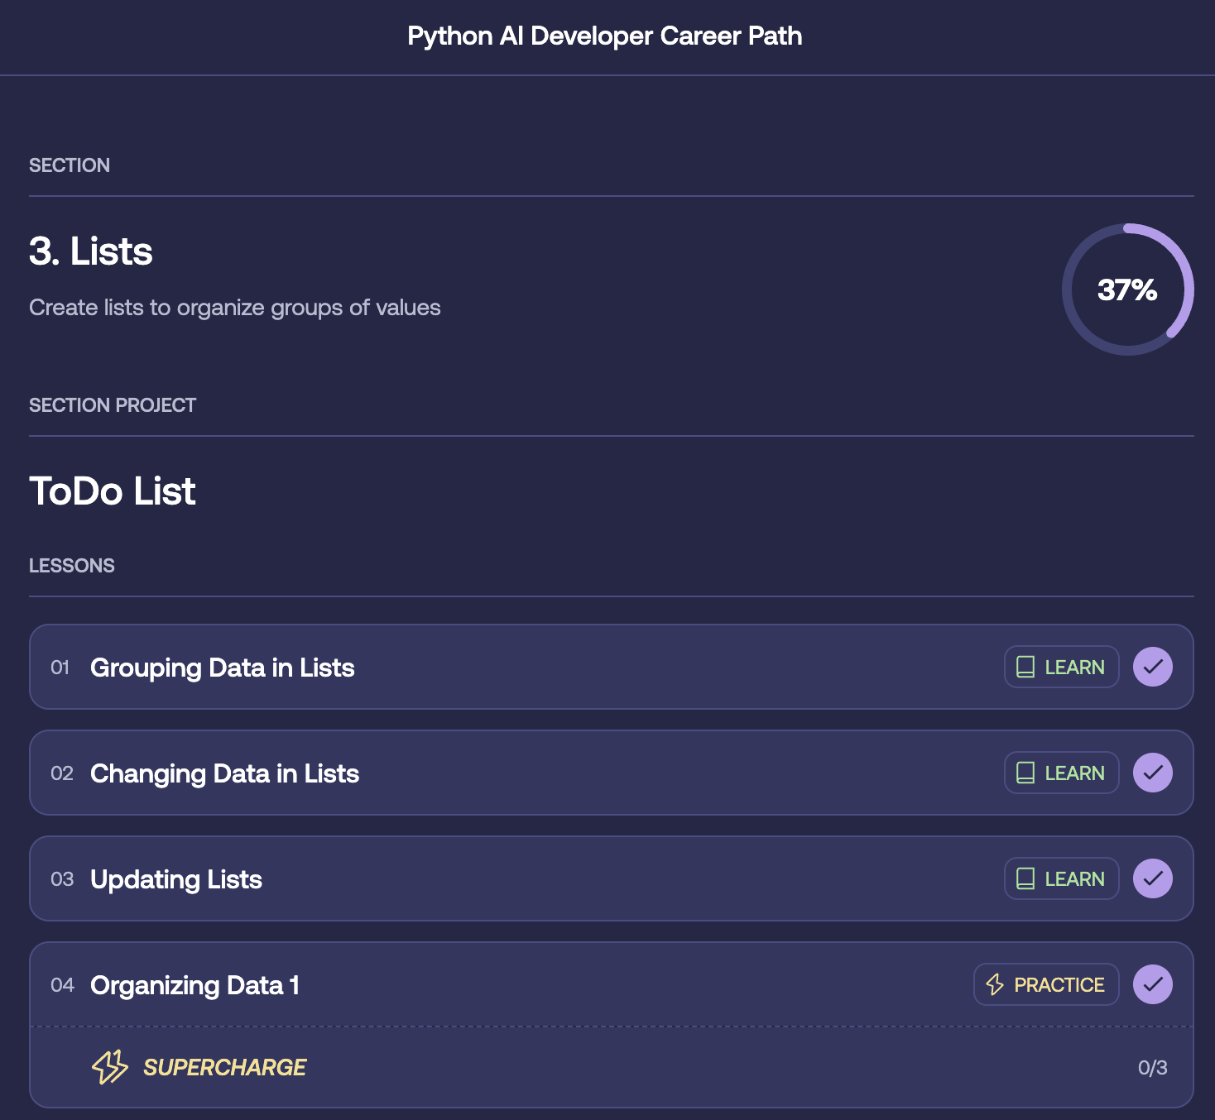
Task: Click the 0/3 Supercharge progress counter
Action: pyautogui.click(x=1152, y=1068)
